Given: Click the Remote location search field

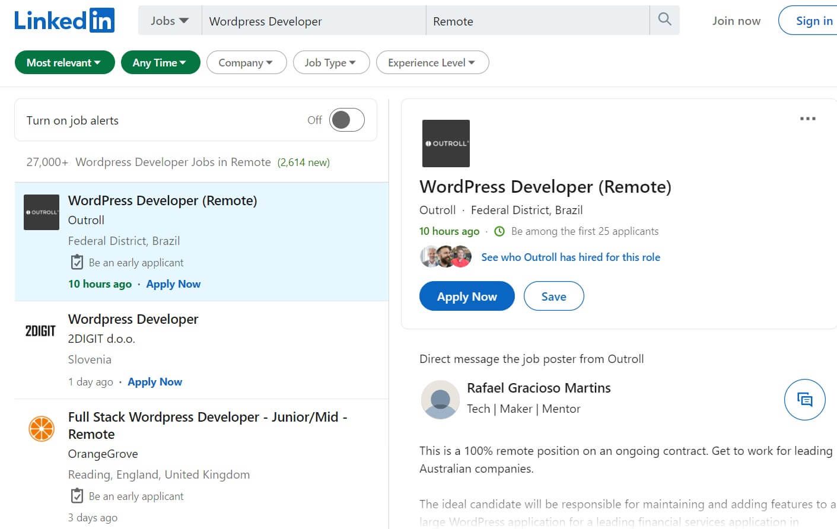Looking at the screenshot, I should [534, 21].
